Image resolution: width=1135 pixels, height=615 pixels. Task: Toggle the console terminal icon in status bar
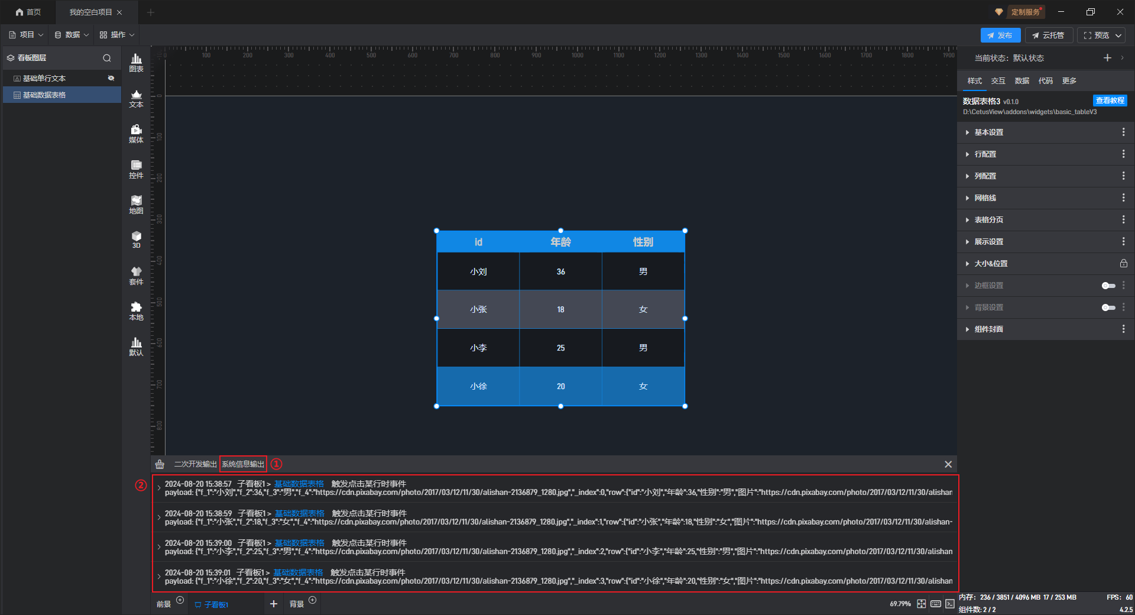[949, 604]
